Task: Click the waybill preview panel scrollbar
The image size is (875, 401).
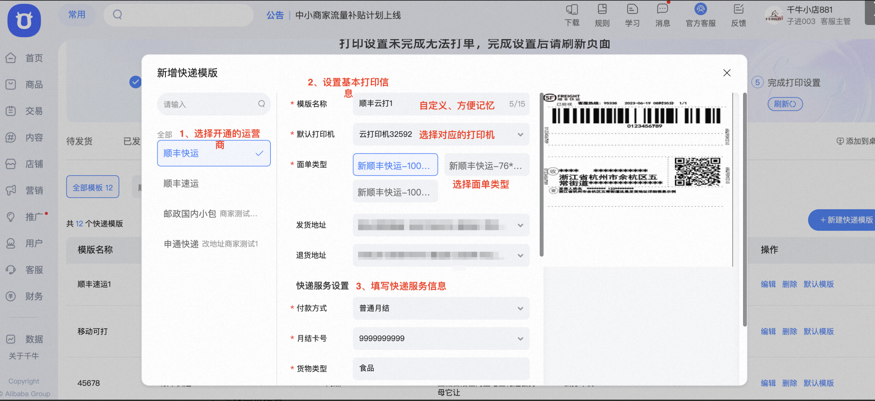Action: pyautogui.click(x=541, y=175)
